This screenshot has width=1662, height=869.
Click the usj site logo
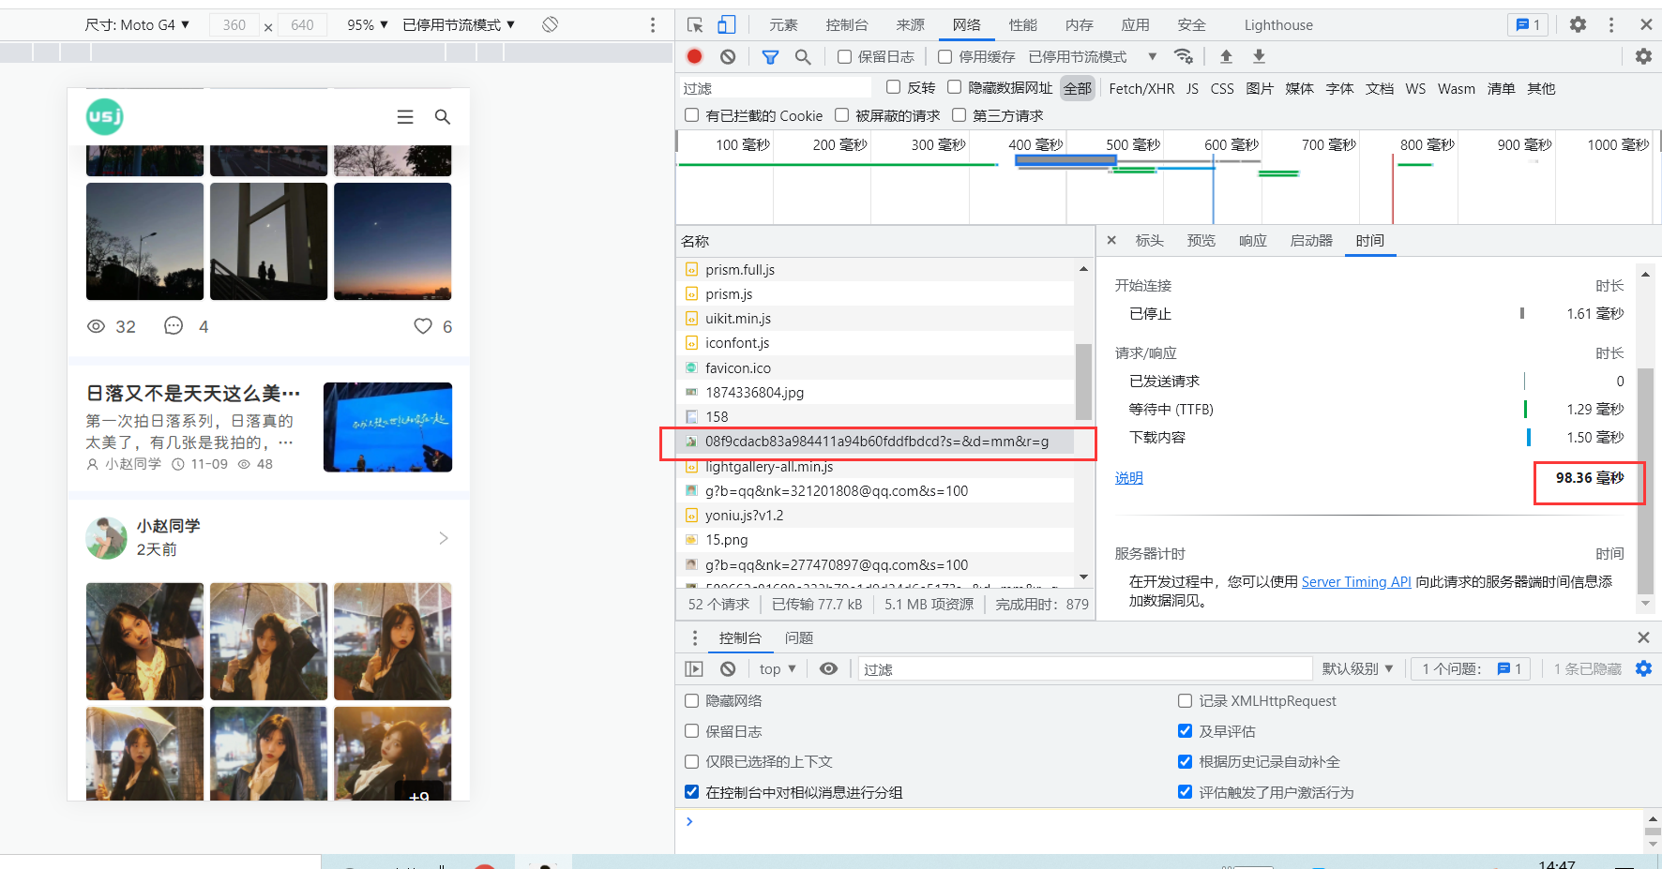pyautogui.click(x=105, y=116)
